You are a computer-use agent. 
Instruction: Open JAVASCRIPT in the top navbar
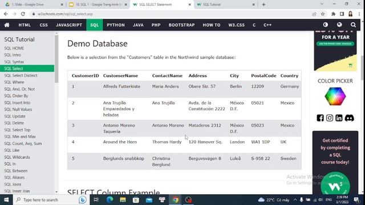coord(69,25)
